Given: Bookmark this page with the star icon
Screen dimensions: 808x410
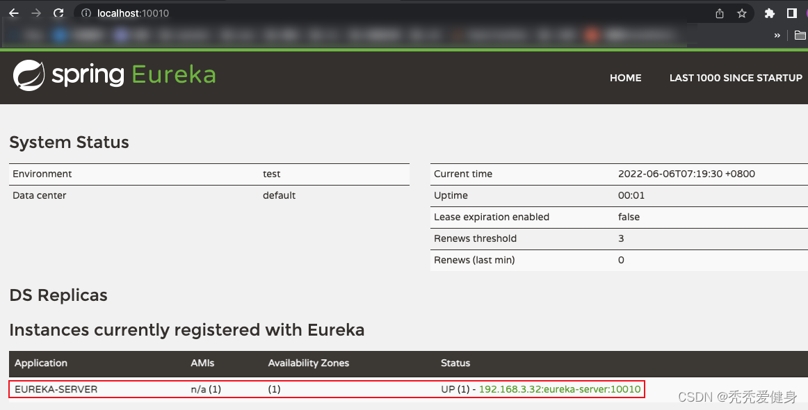Looking at the screenshot, I should pos(741,13).
